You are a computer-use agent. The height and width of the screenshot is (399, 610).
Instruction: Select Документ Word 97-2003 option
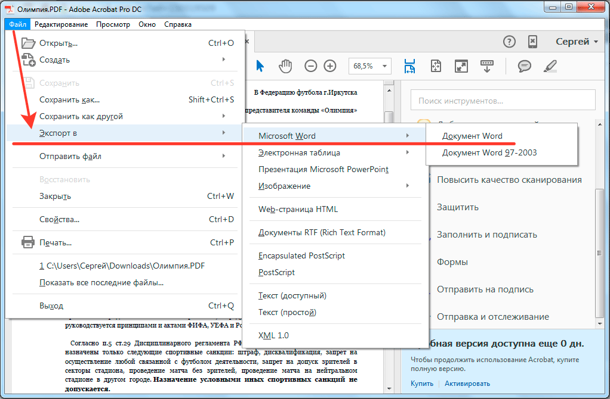point(489,152)
